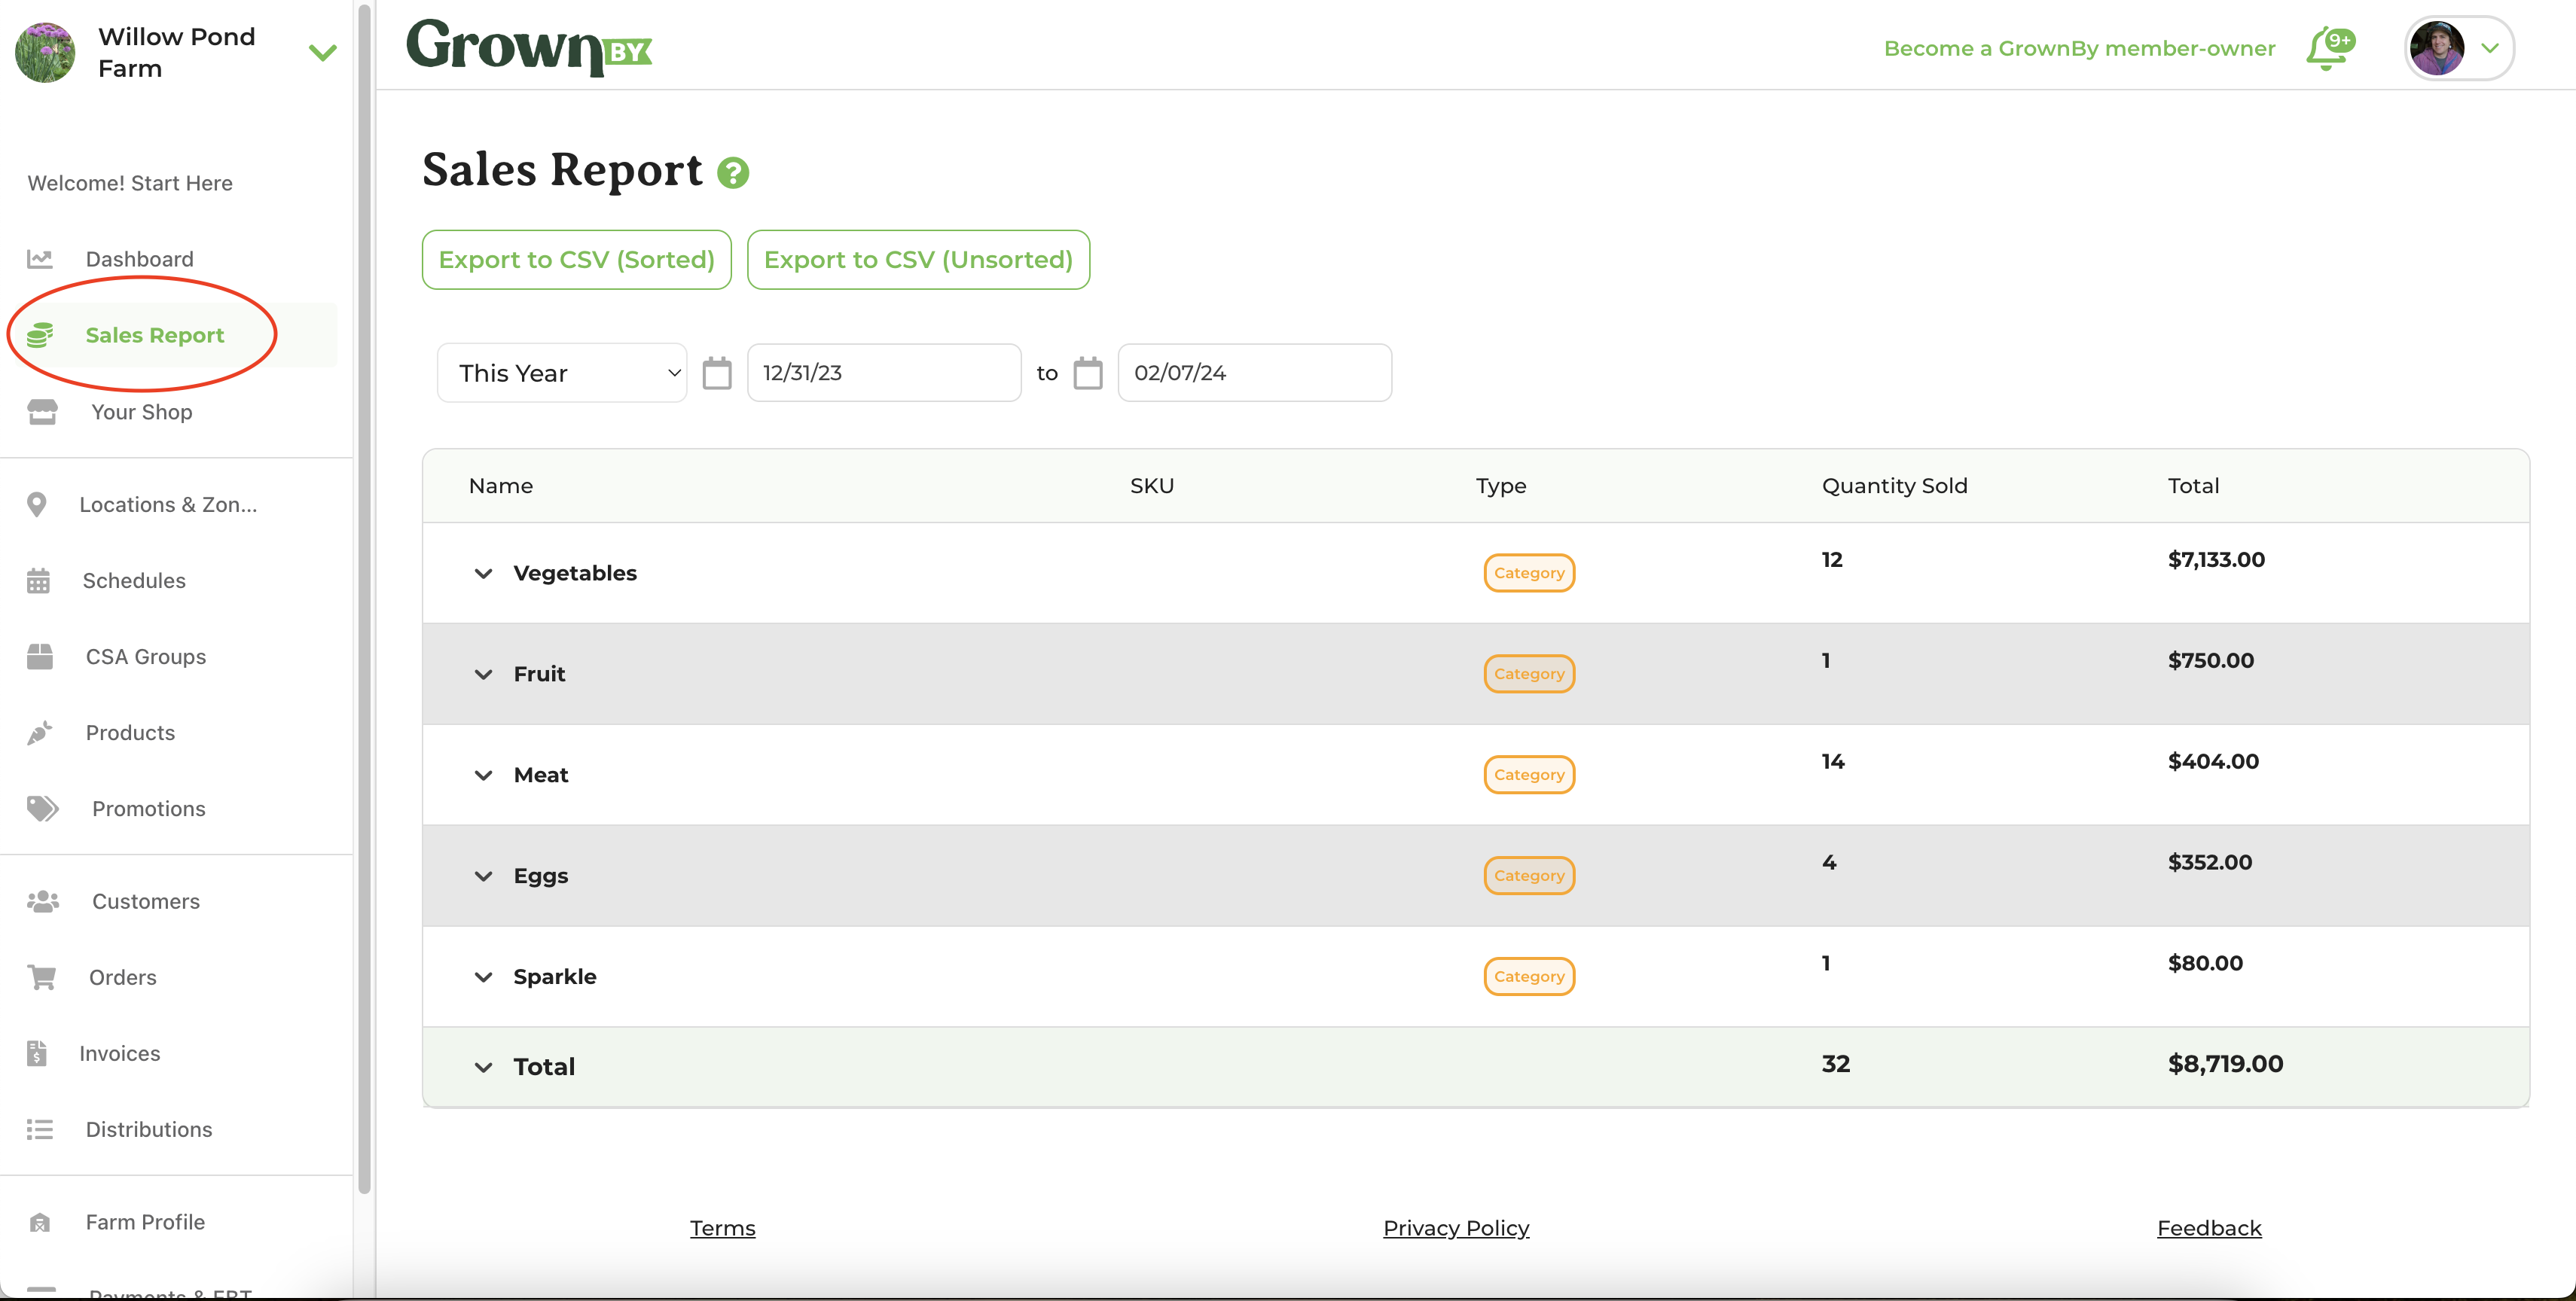Go to Dashboard in sidebar

[x=139, y=259]
